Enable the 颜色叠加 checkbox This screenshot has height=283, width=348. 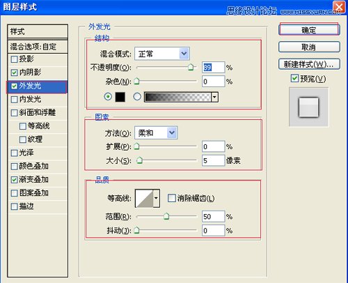coord(15,167)
